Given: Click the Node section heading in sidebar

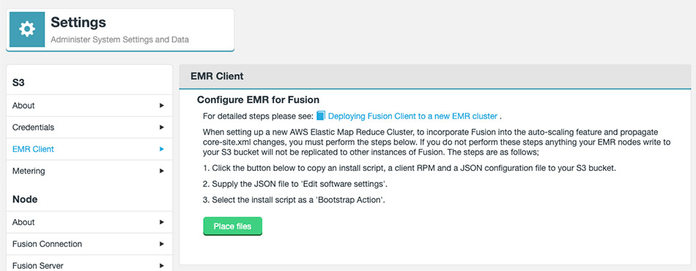Looking at the screenshot, I should click(x=25, y=199).
